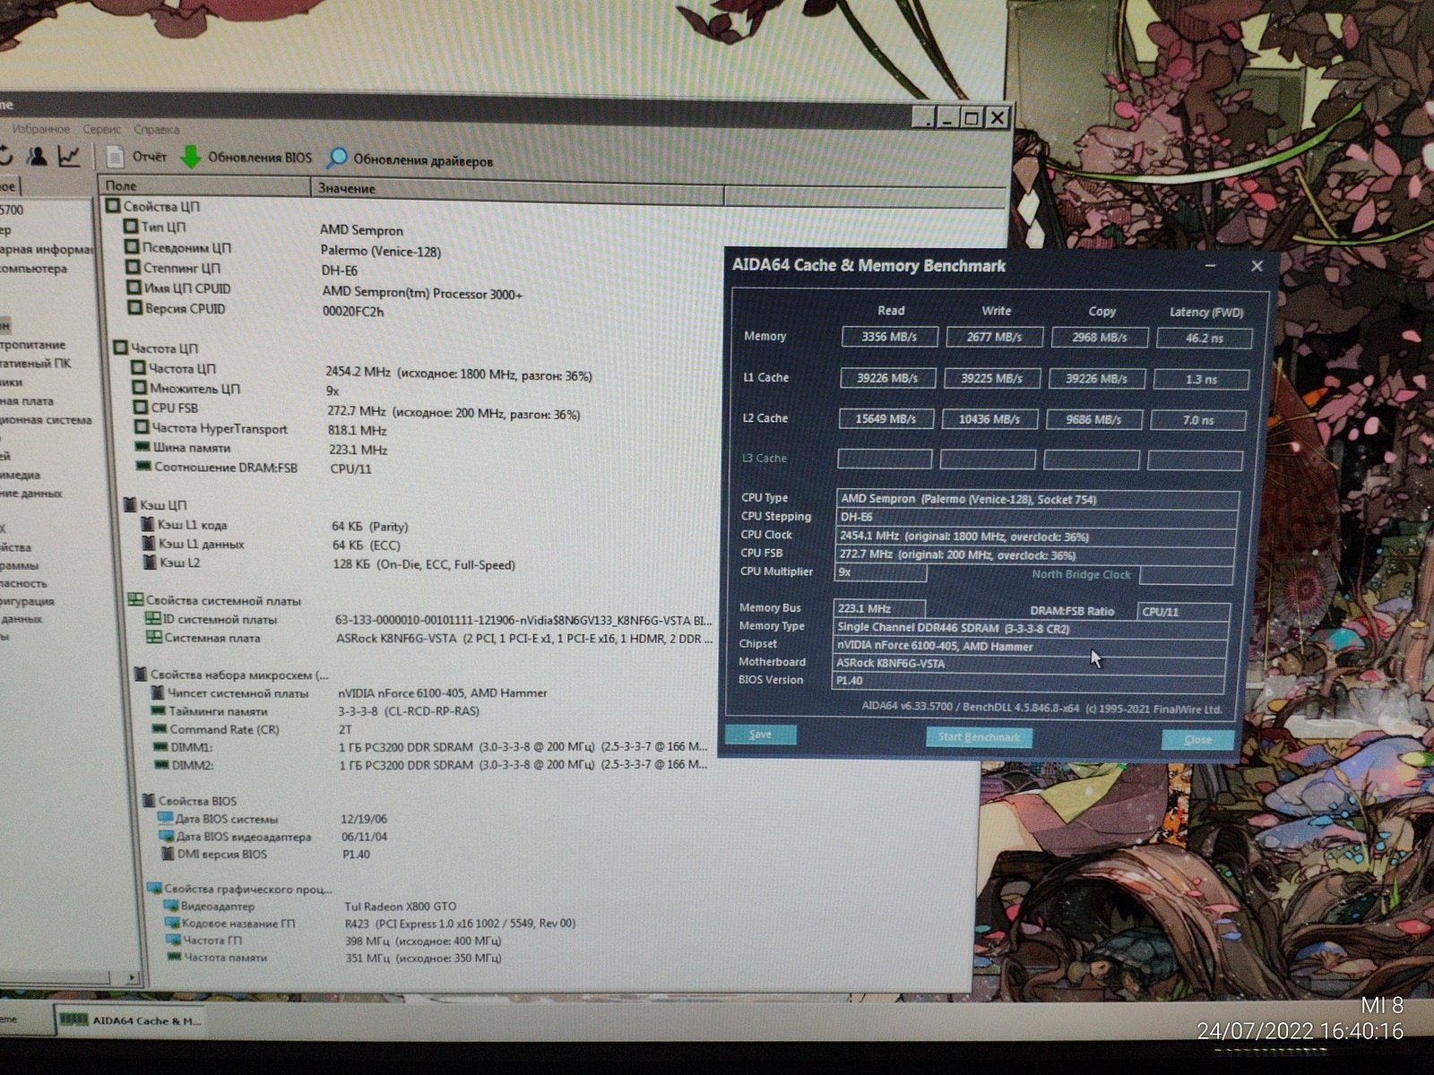
Task: Select the Свойства BIOS group icon
Action: click(x=150, y=800)
